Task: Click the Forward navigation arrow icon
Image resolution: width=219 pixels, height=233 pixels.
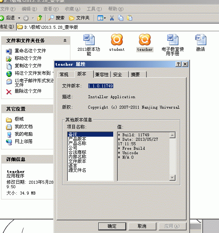Action: pos(26,18)
